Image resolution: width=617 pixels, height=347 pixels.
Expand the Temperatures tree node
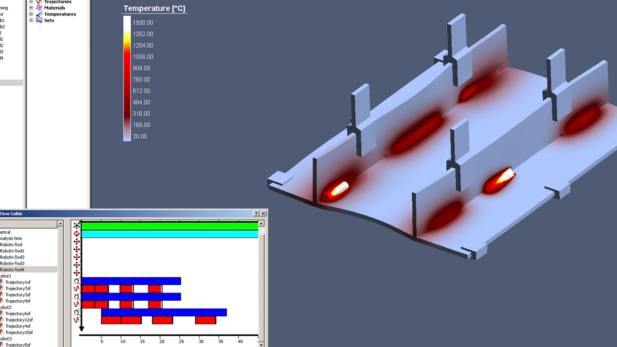point(31,14)
